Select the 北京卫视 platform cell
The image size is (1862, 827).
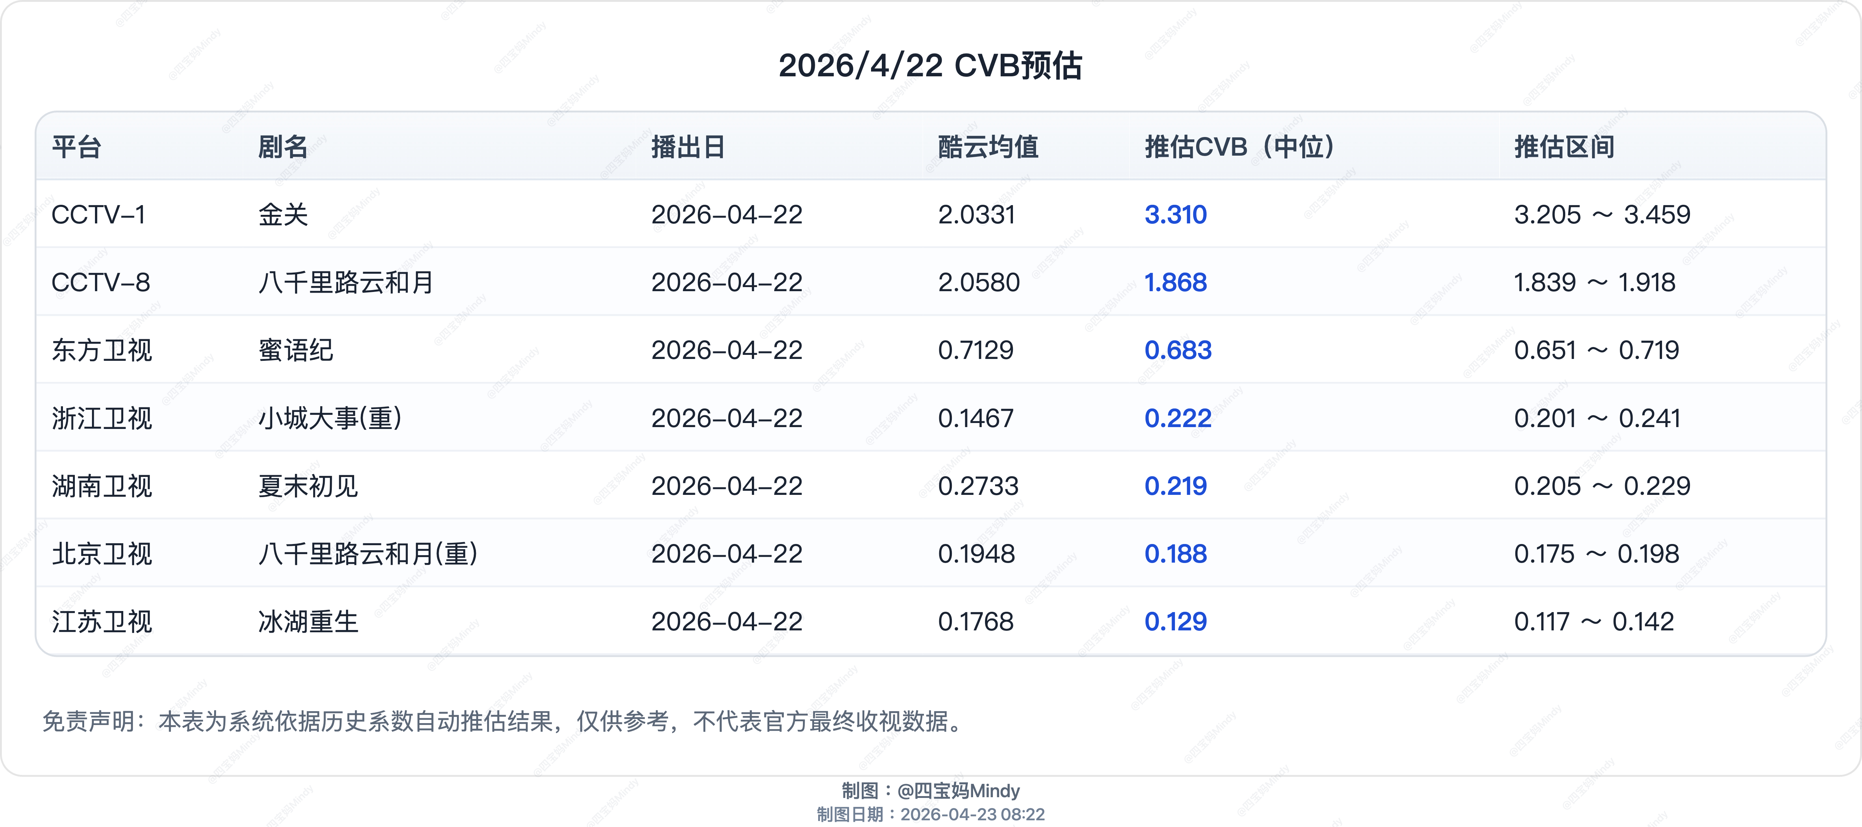click(102, 554)
